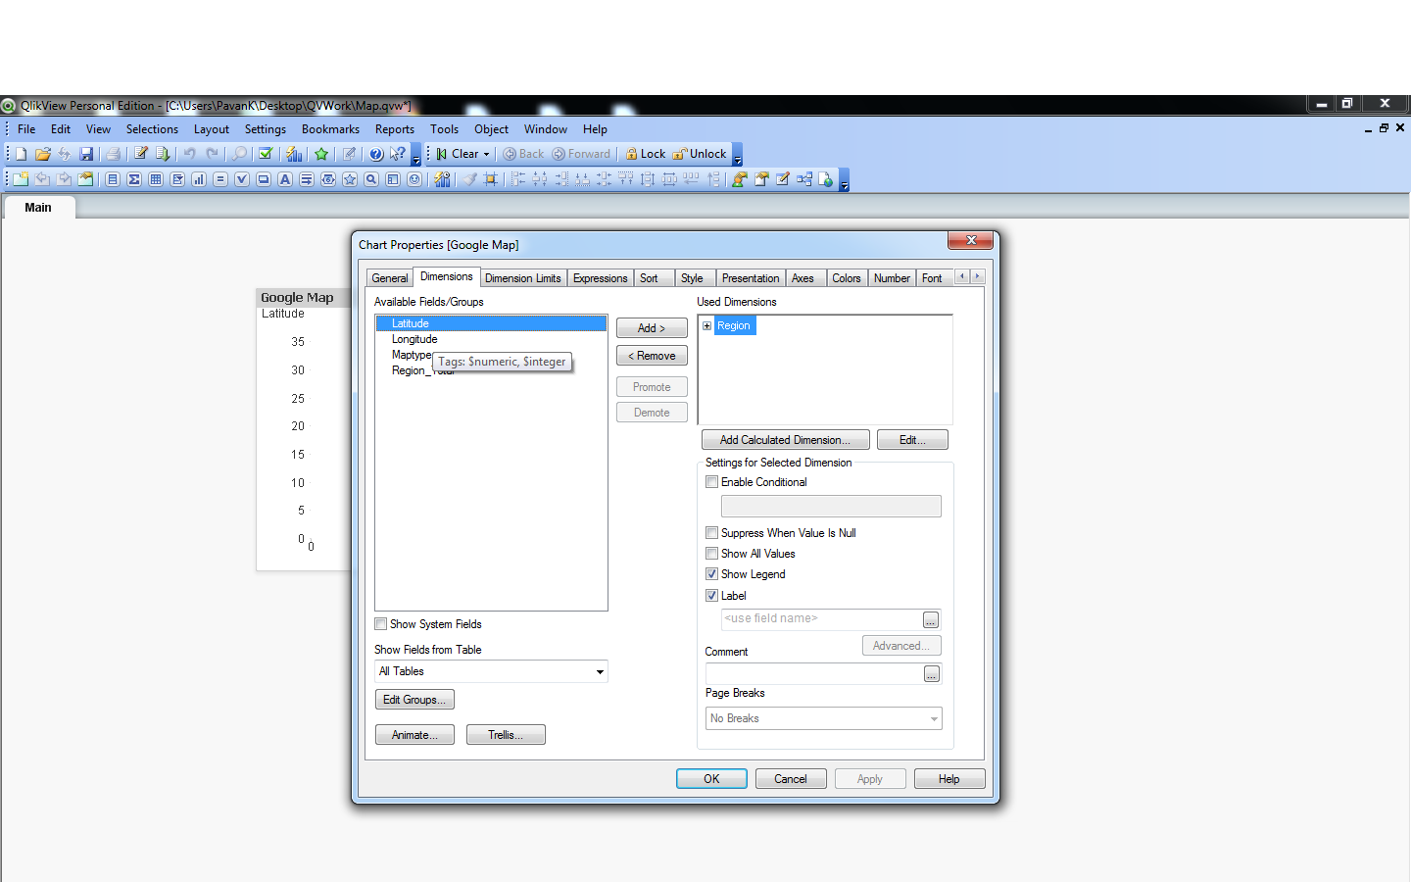Click the Trellis button
The width and height of the screenshot is (1411, 882).
(506, 735)
